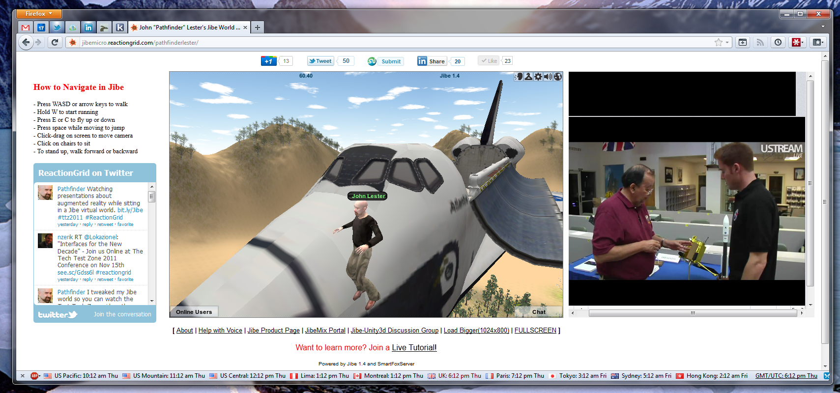Open Jibe settings gear icon

tap(538, 77)
